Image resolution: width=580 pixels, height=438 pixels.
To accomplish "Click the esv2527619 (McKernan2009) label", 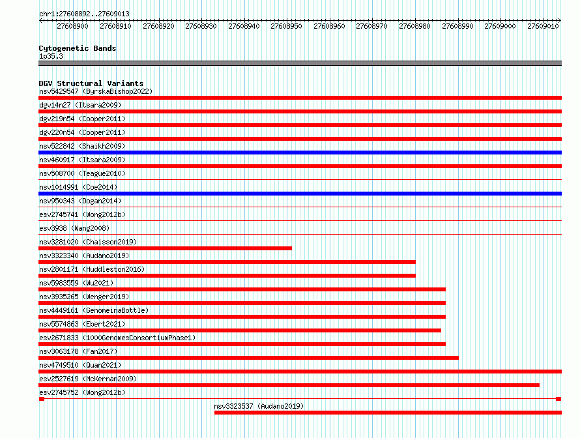I will [x=88, y=379].
